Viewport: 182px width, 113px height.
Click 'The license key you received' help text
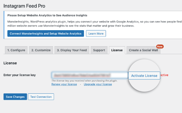tap(84, 81)
